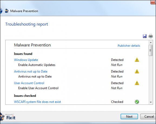The image size is (156, 124).
Task: Click the Malware Prevention title bar icon
Action: pyautogui.click(x=7, y=11)
